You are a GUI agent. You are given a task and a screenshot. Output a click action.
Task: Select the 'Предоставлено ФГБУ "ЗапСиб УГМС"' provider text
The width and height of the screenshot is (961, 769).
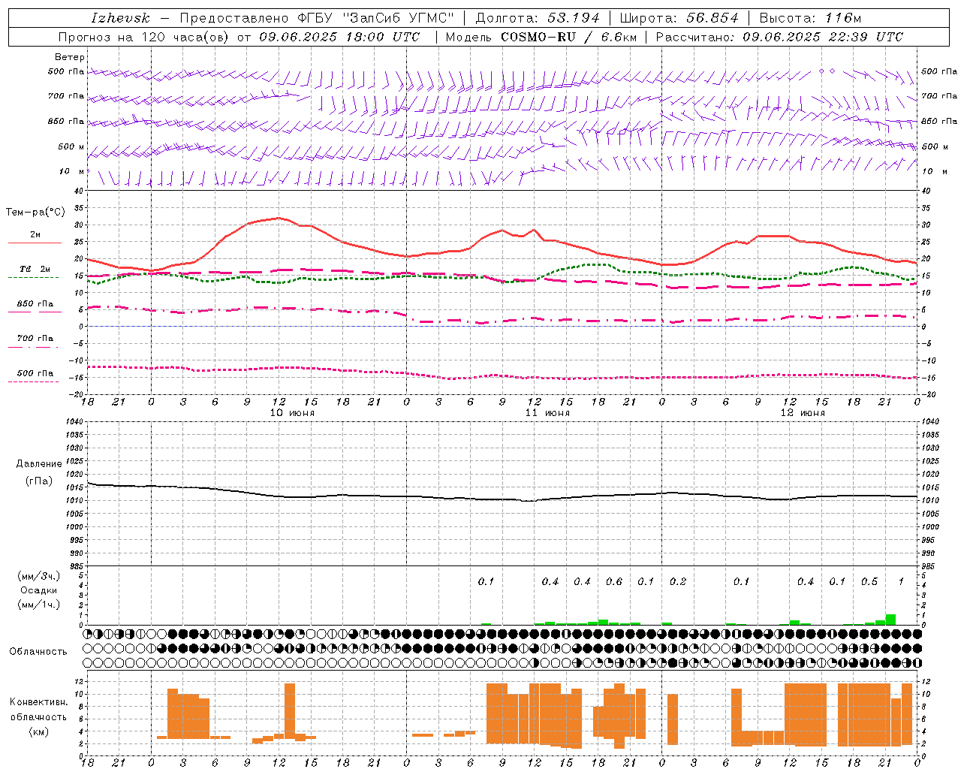tap(317, 18)
